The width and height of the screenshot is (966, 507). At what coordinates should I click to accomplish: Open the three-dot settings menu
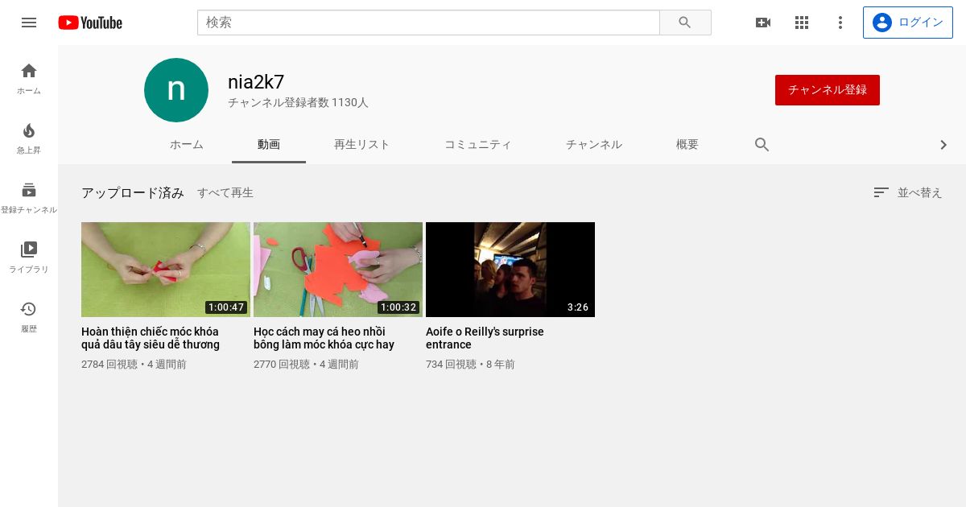(x=840, y=23)
